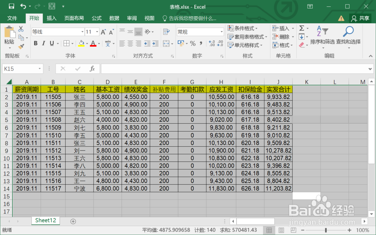Image resolution: width=376 pixels, height=235 pixels.
Task: Click the Paste clipboard icon
Action: tap(9, 32)
